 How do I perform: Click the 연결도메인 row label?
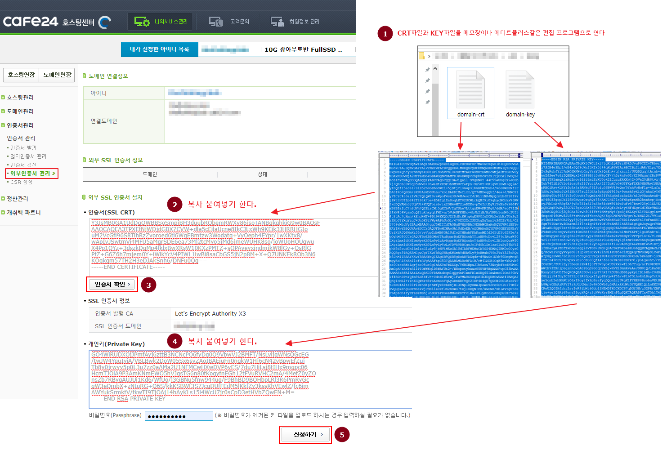pos(104,121)
